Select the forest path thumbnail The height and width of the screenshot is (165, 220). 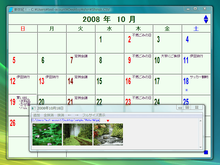tap(78, 134)
